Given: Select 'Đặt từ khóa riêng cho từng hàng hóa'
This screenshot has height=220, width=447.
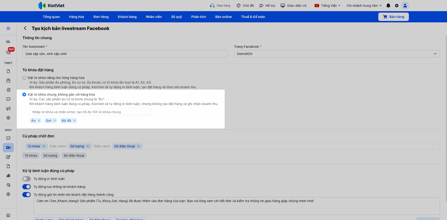Looking at the screenshot, I should click(x=24, y=78).
